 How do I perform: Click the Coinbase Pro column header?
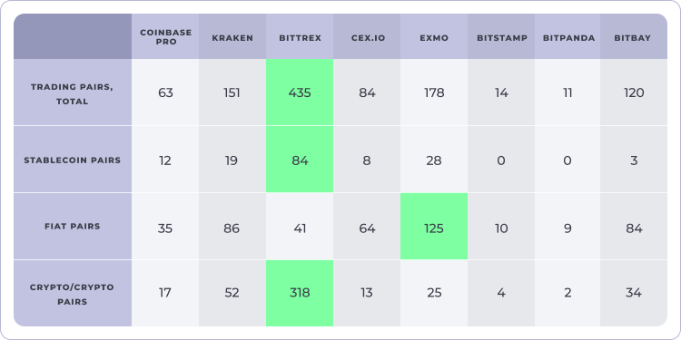coord(165,36)
